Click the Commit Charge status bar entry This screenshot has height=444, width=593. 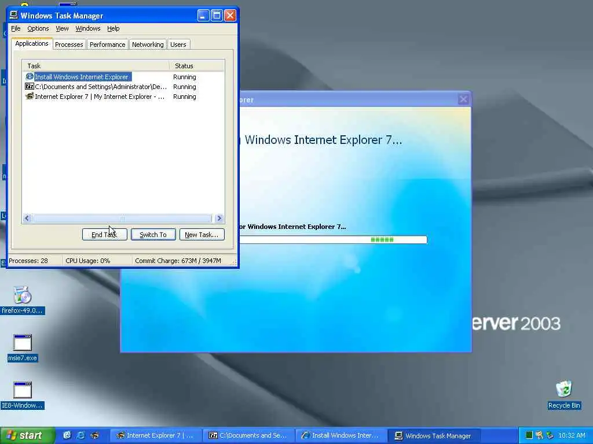(x=178, y=261)
